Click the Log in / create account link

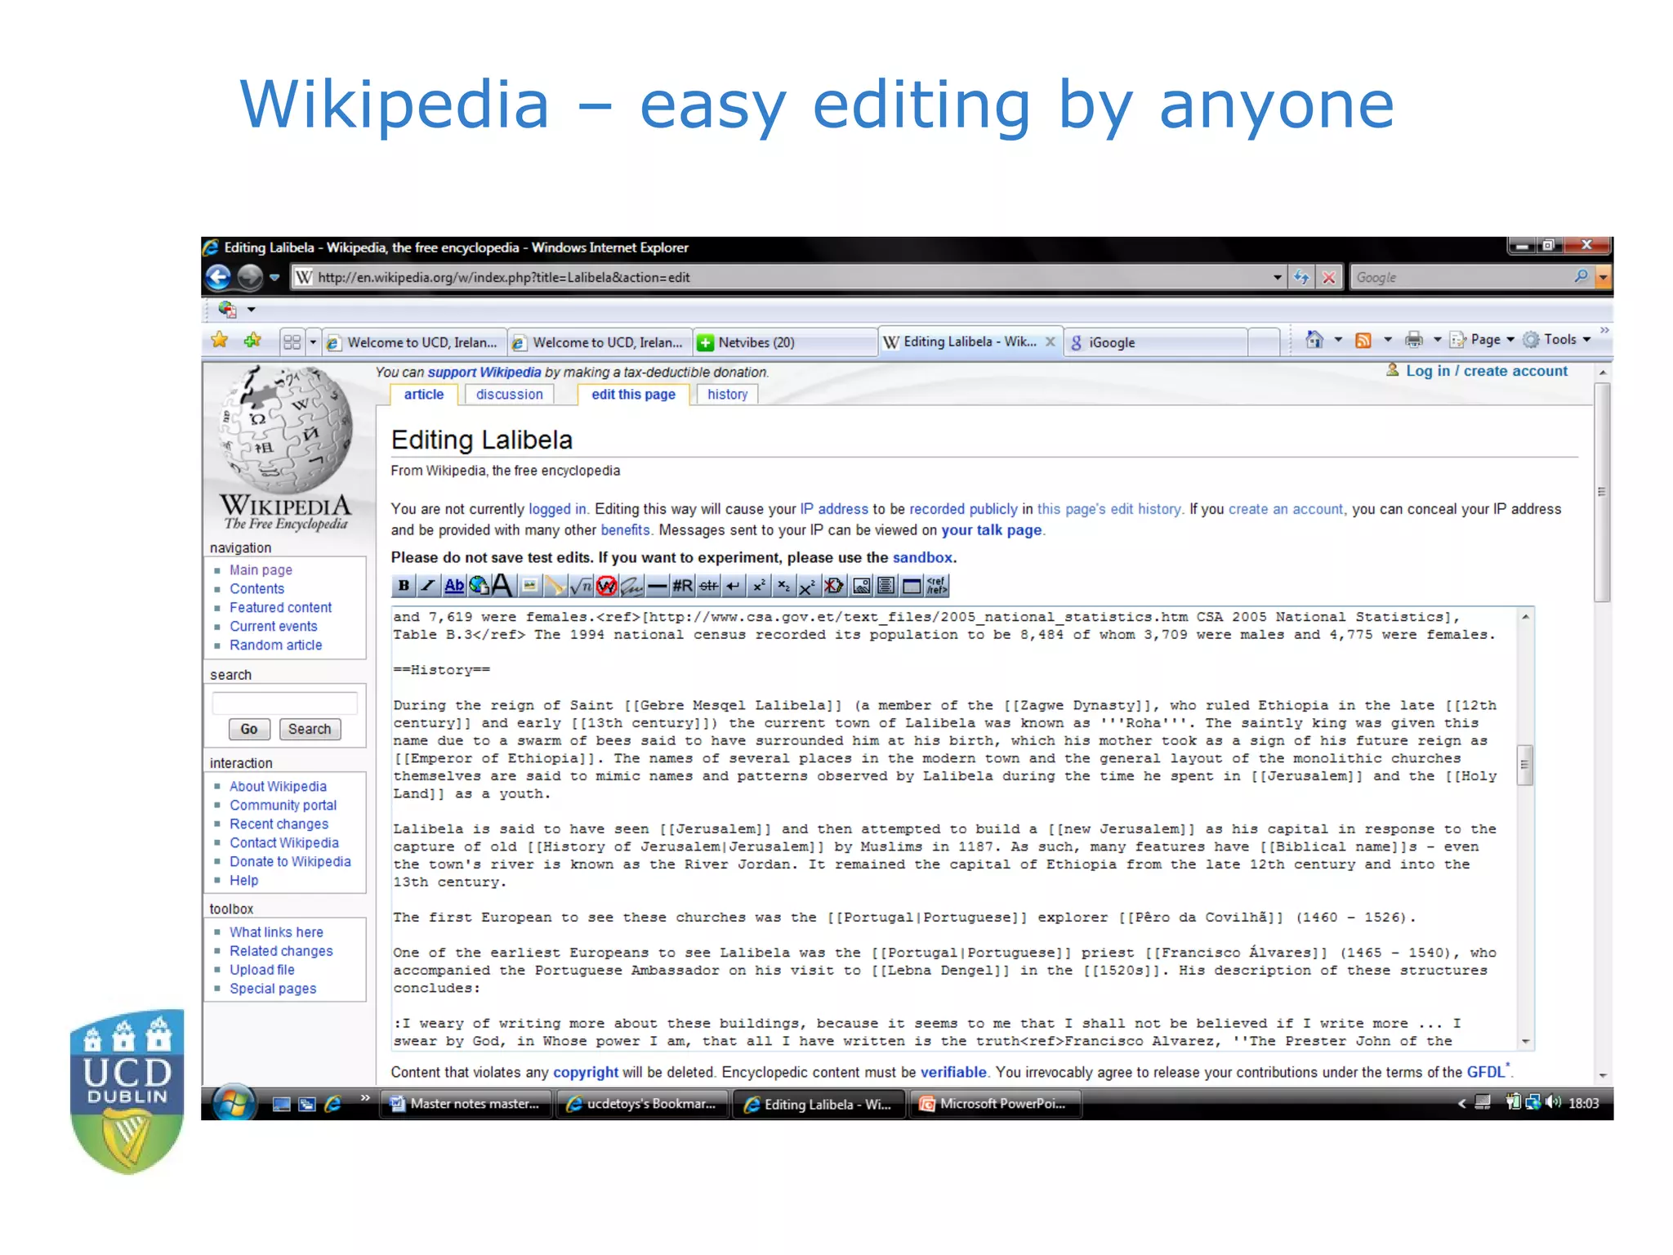pyautogui.click(x=1487, y=371)
